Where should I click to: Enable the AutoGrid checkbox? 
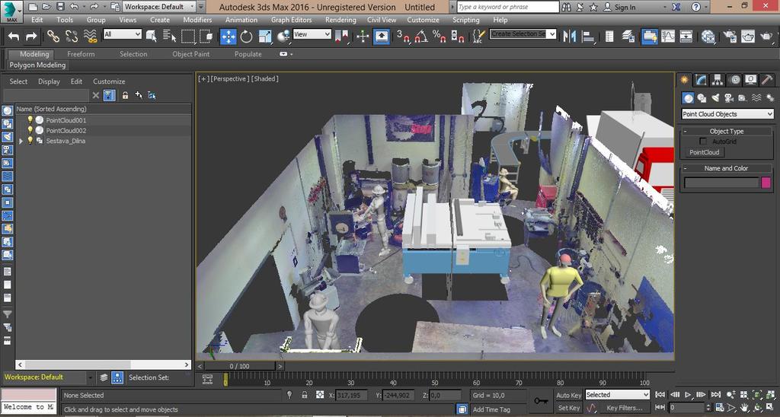pos(703,142)
